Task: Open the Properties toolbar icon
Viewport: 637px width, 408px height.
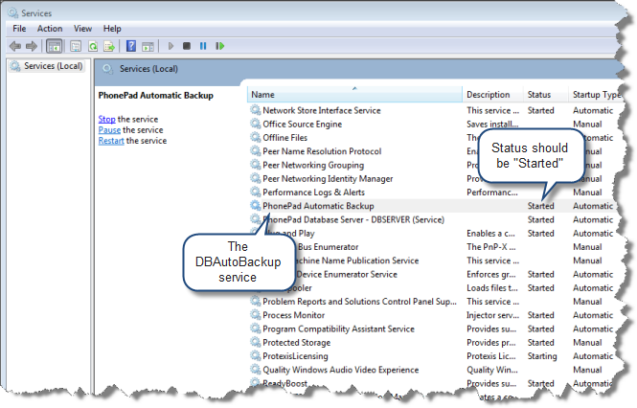Action: [x=76, y=46]
